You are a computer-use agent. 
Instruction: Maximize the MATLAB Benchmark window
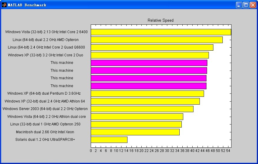(x=246, y=5)
